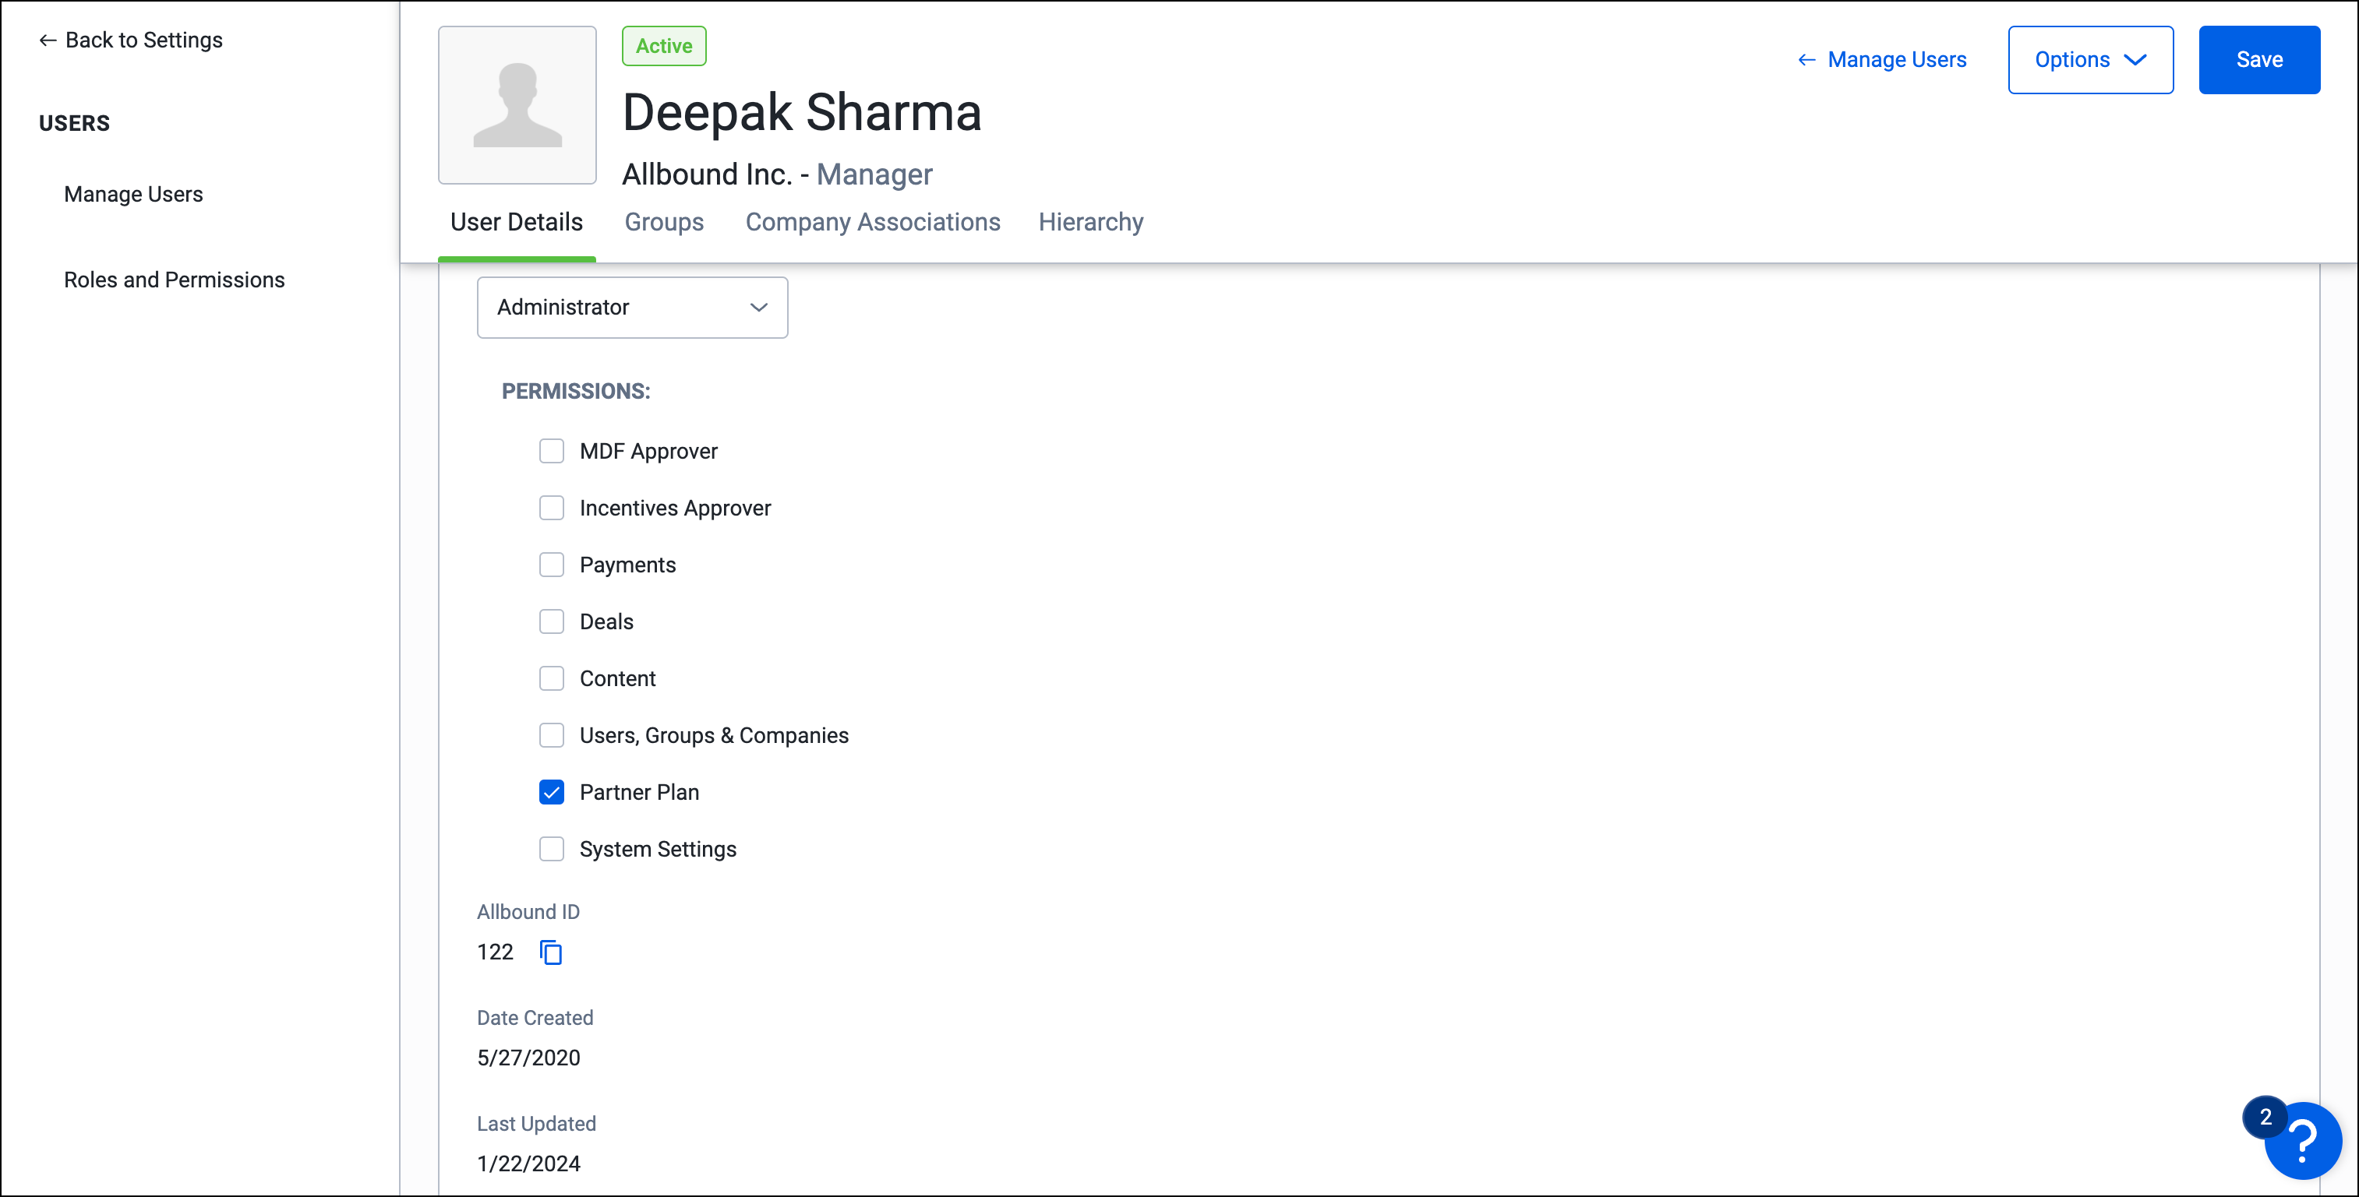
Task: Enable the System Settings permission
Action: click(551, 848)
